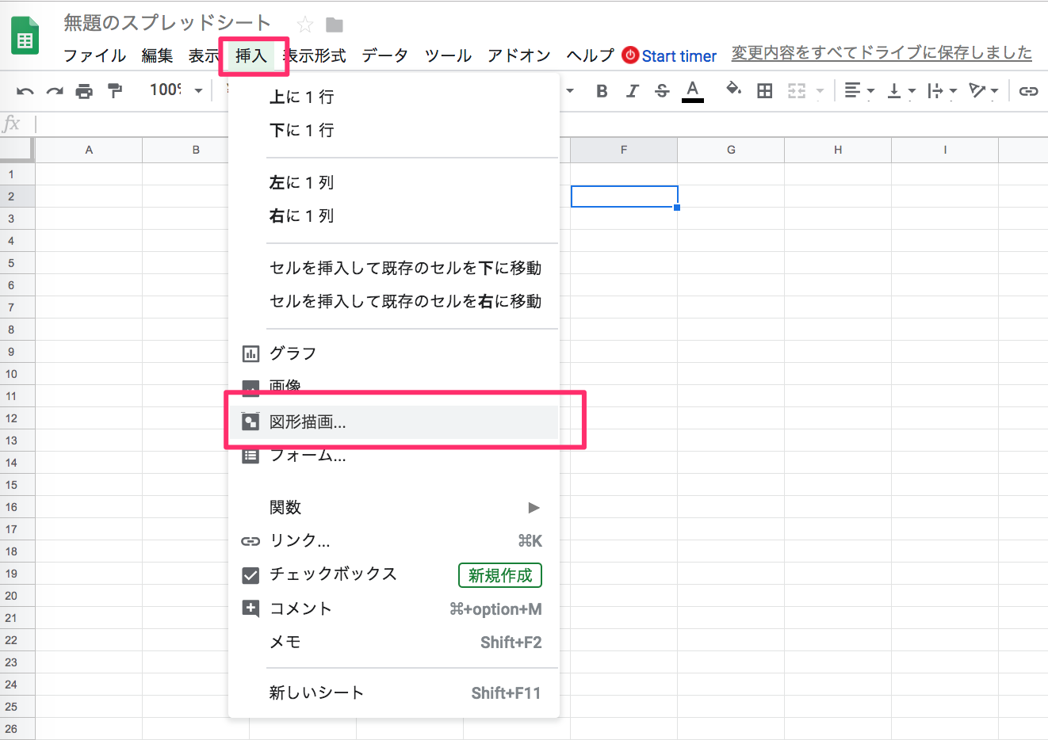This screenshot has height=740, width=1048.
Task: Open the アドオン menu
Action: click(519, 55)
